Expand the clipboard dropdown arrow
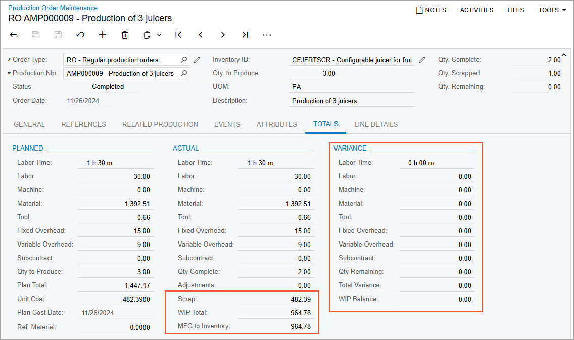Image resolution: width=574 pixels, height=340 pixels. pyautogui.click(x=159, y=35)
